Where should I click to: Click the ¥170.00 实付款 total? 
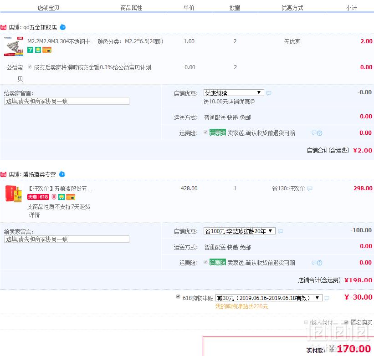point(351,349)
